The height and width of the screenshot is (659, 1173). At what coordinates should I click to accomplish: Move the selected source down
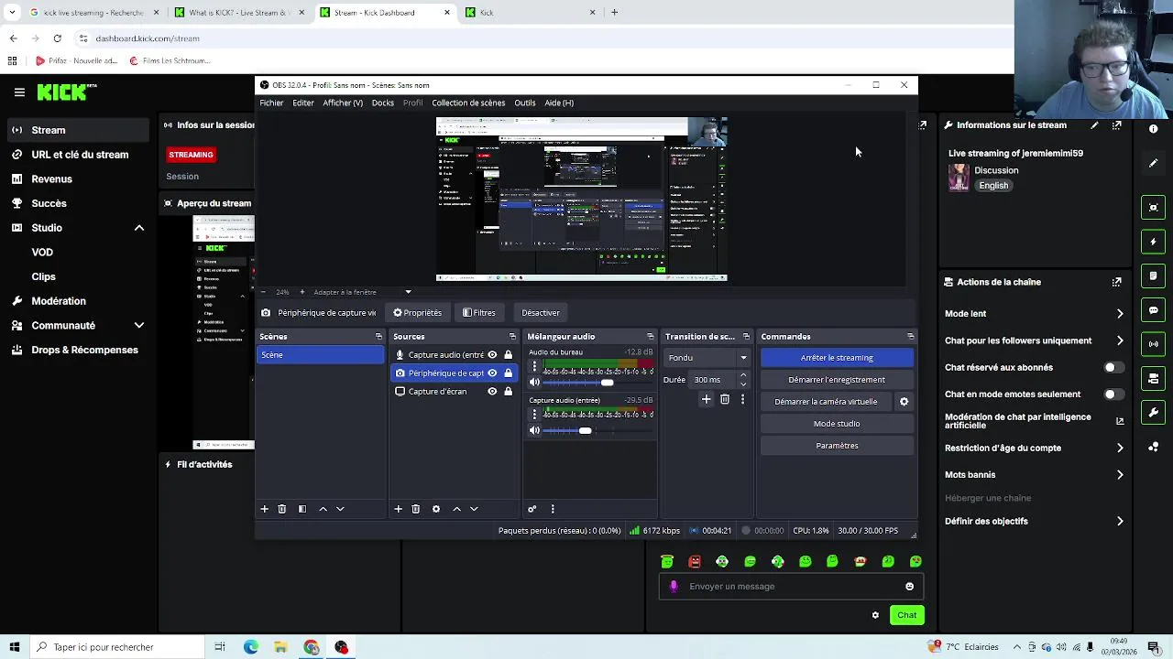474,509
